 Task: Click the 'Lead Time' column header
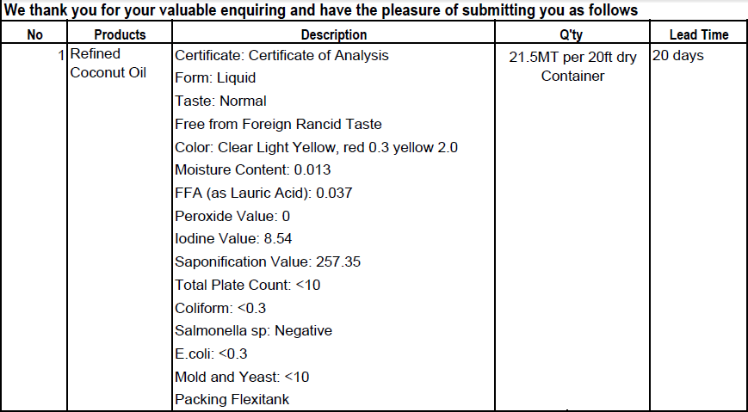(x=698, y=35)
